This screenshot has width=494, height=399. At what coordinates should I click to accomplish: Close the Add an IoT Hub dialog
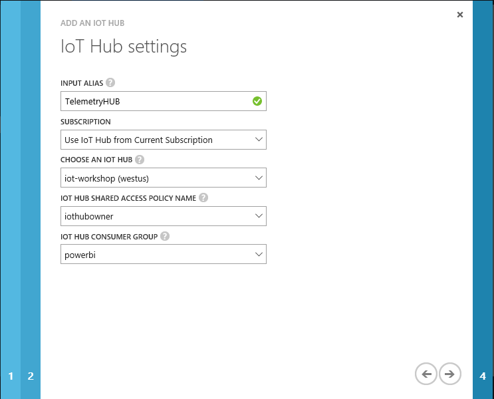[x=460, y=15]
